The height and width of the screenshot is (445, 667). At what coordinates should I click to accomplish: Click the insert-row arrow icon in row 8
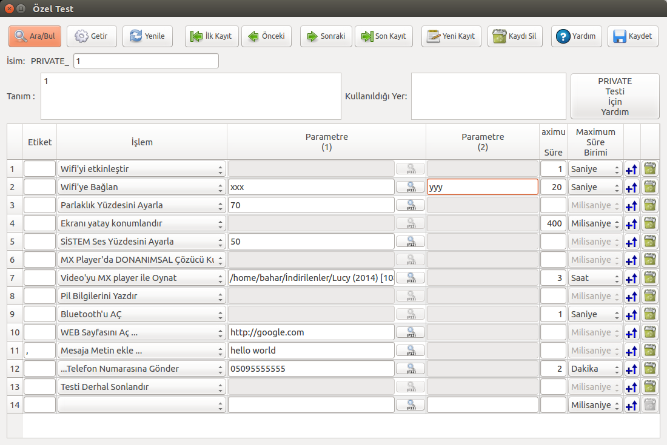632,297
